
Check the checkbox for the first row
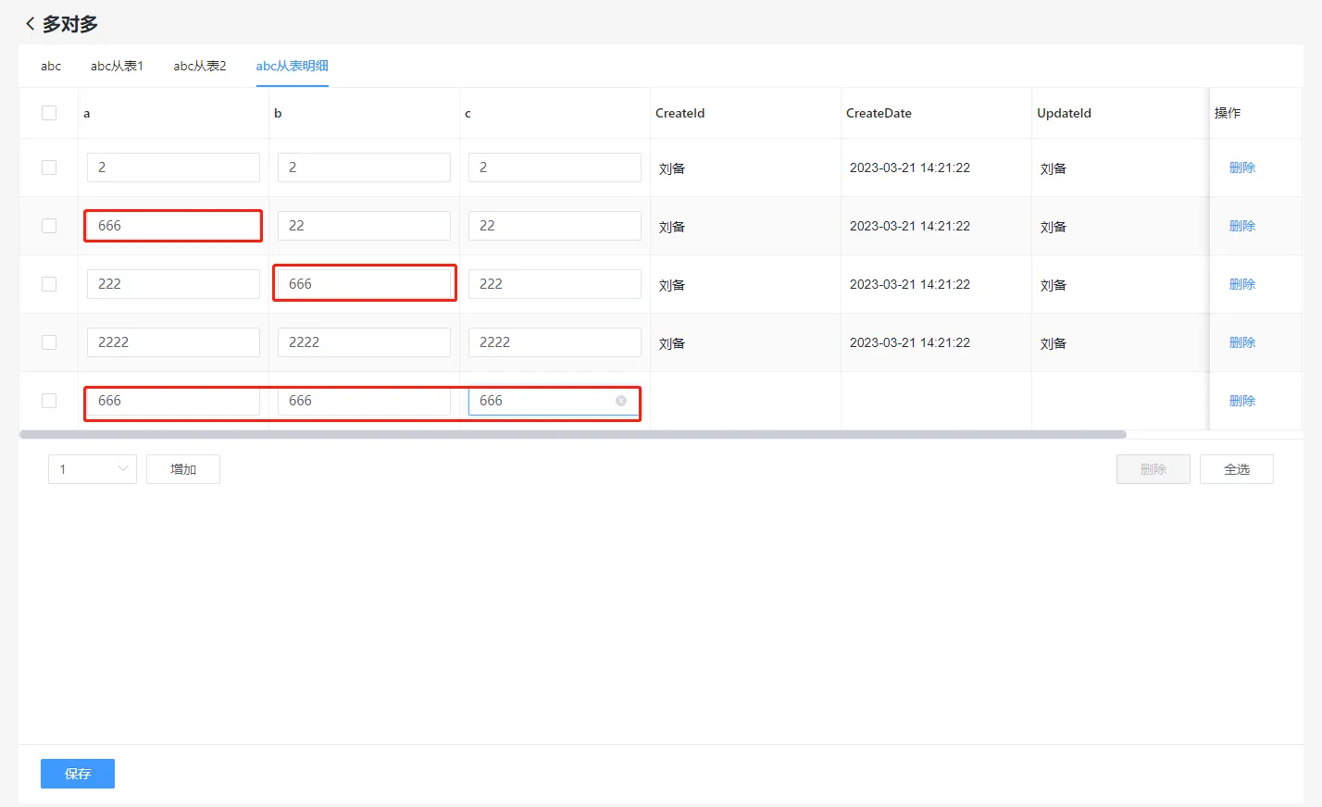(49, 168)
